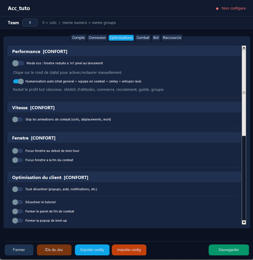Click the Sauvegarder button
The width and height of the screenshot is (253, 260).
click(x=229, y=250)
